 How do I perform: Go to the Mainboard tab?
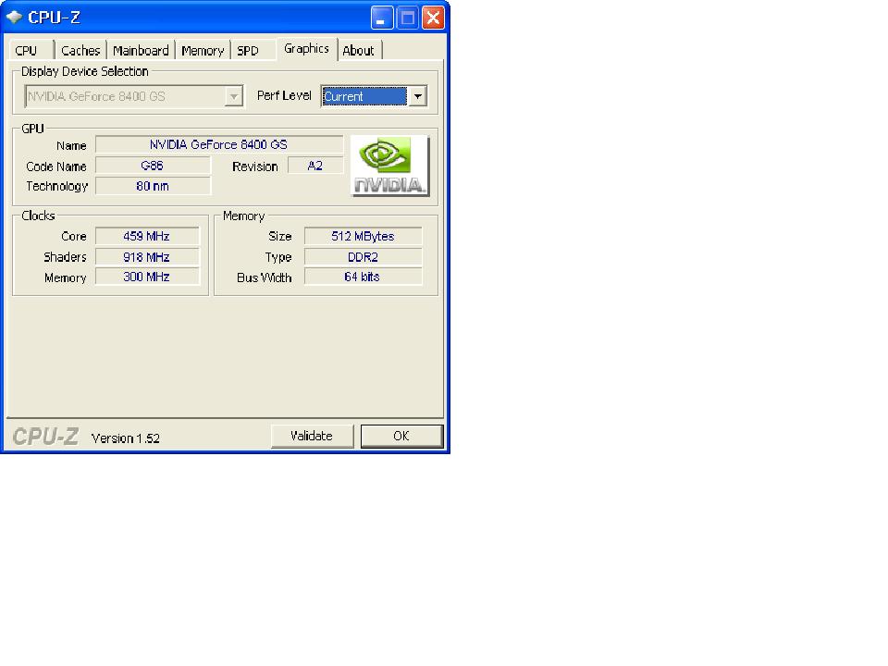point(141,50)
